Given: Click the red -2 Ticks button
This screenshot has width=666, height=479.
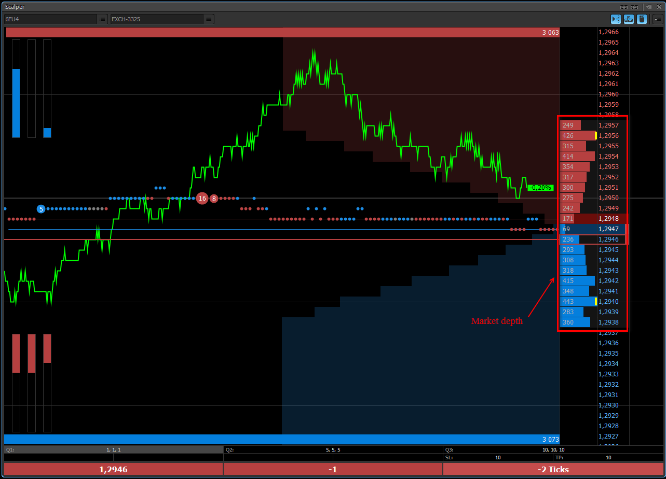Looking at the screenshot, I should click(553, 469).
